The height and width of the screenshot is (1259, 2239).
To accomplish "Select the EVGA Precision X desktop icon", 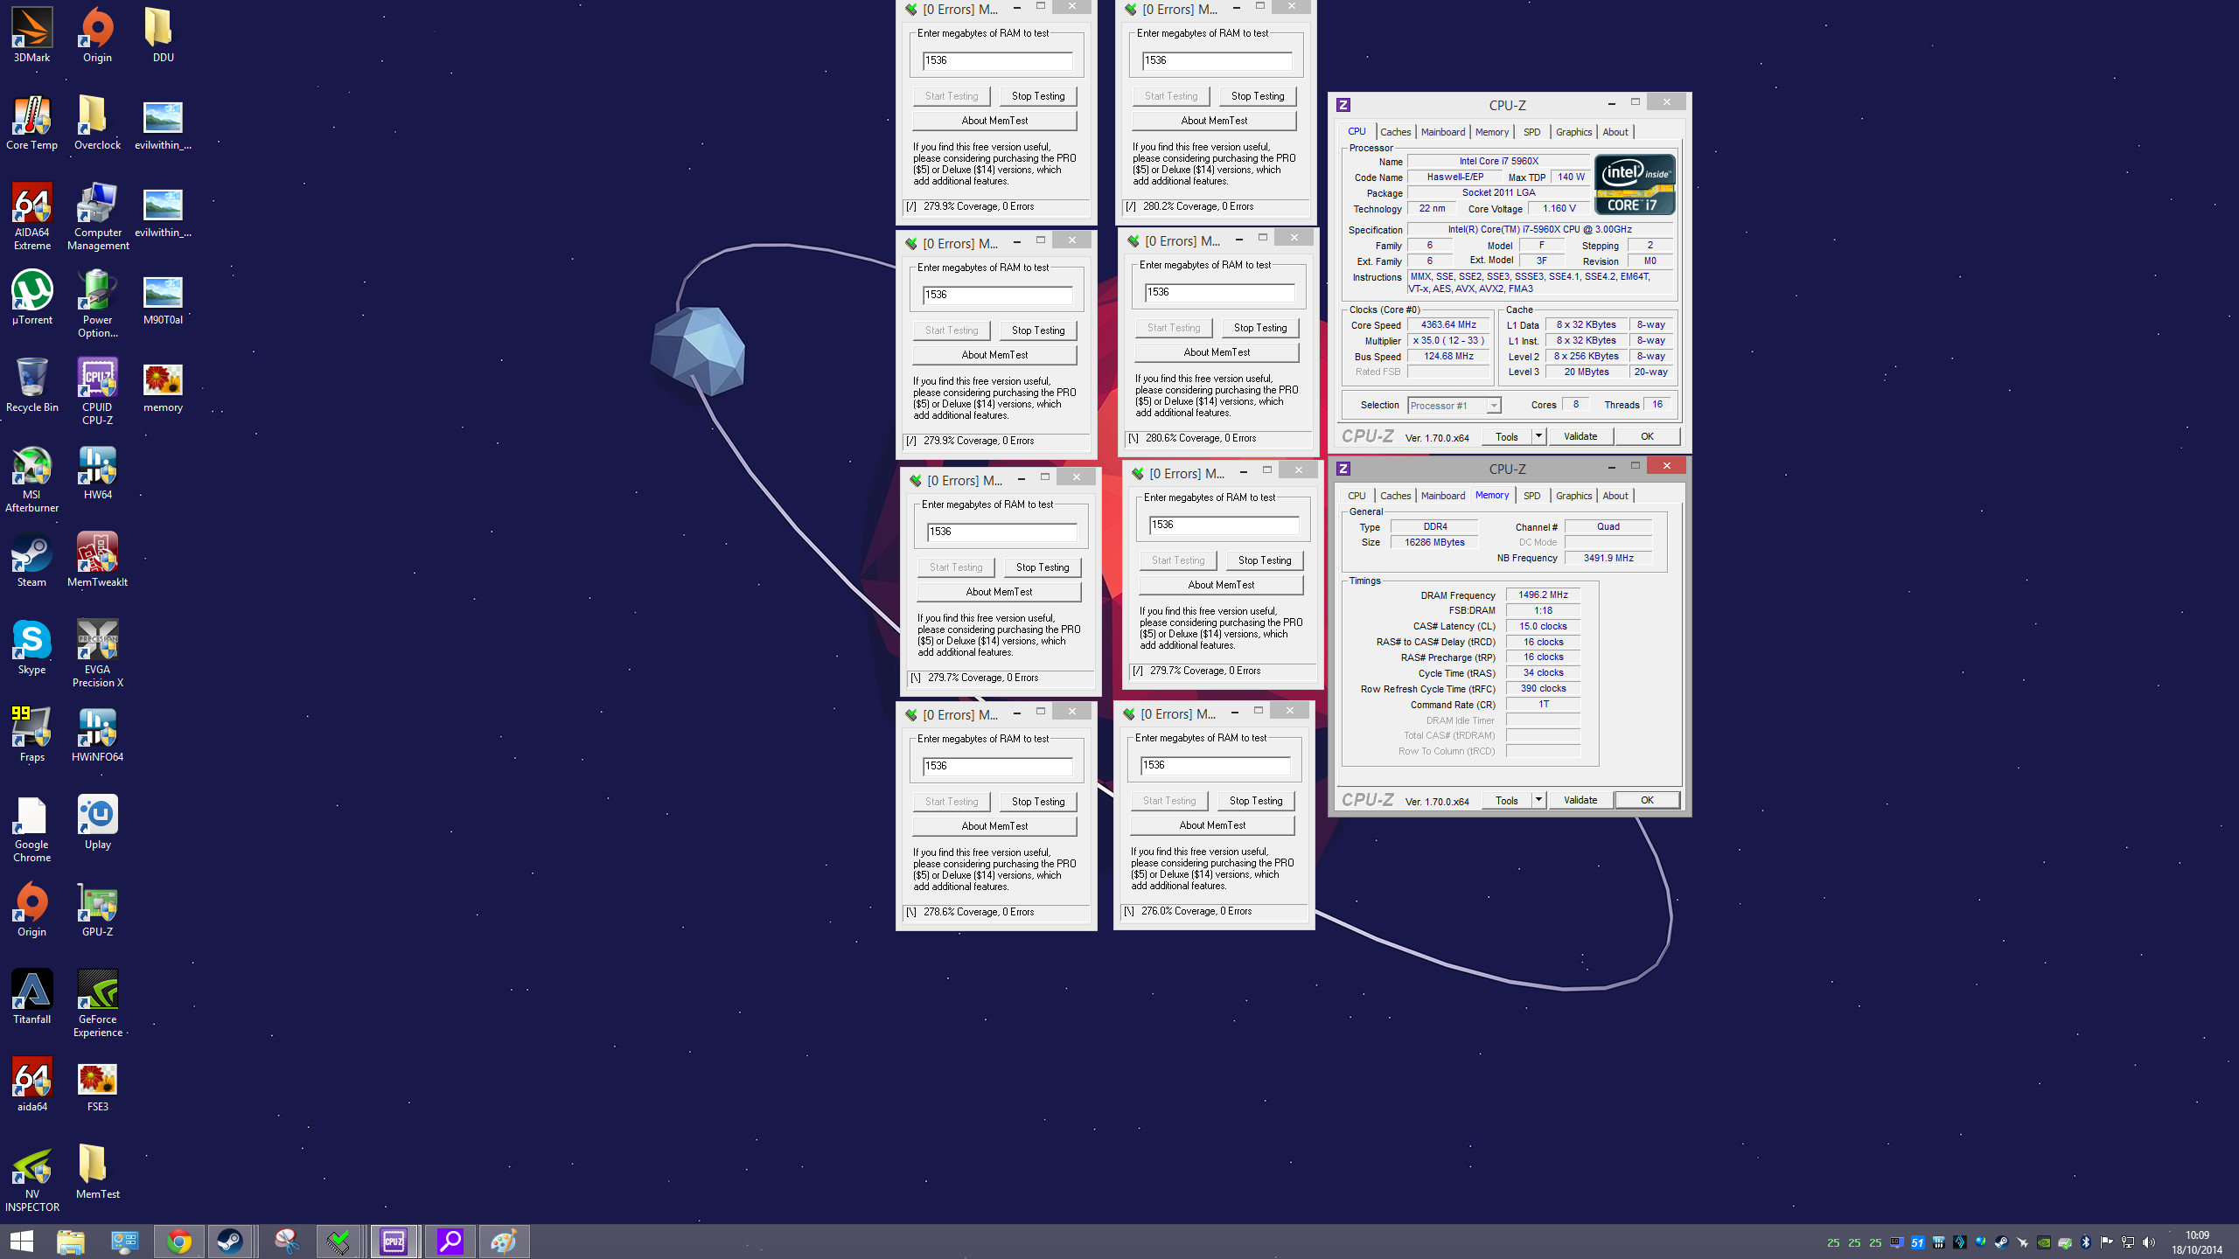I will tap(97, 653).
